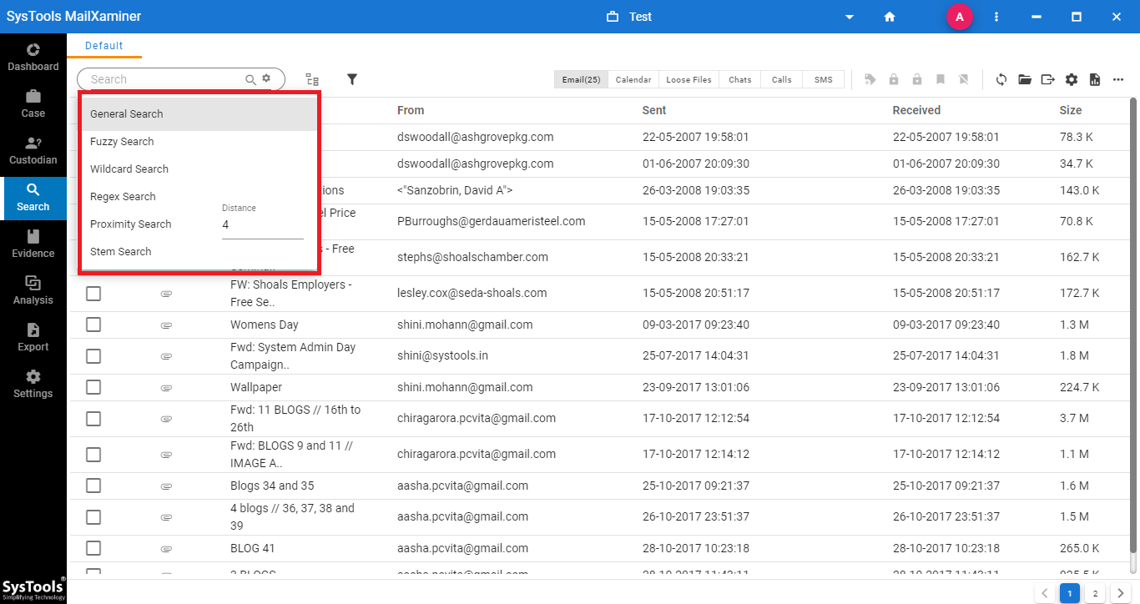This screenshot has height=604, width=1140.
Task: Click the first padlock toolbar icon
Action: 894,79
